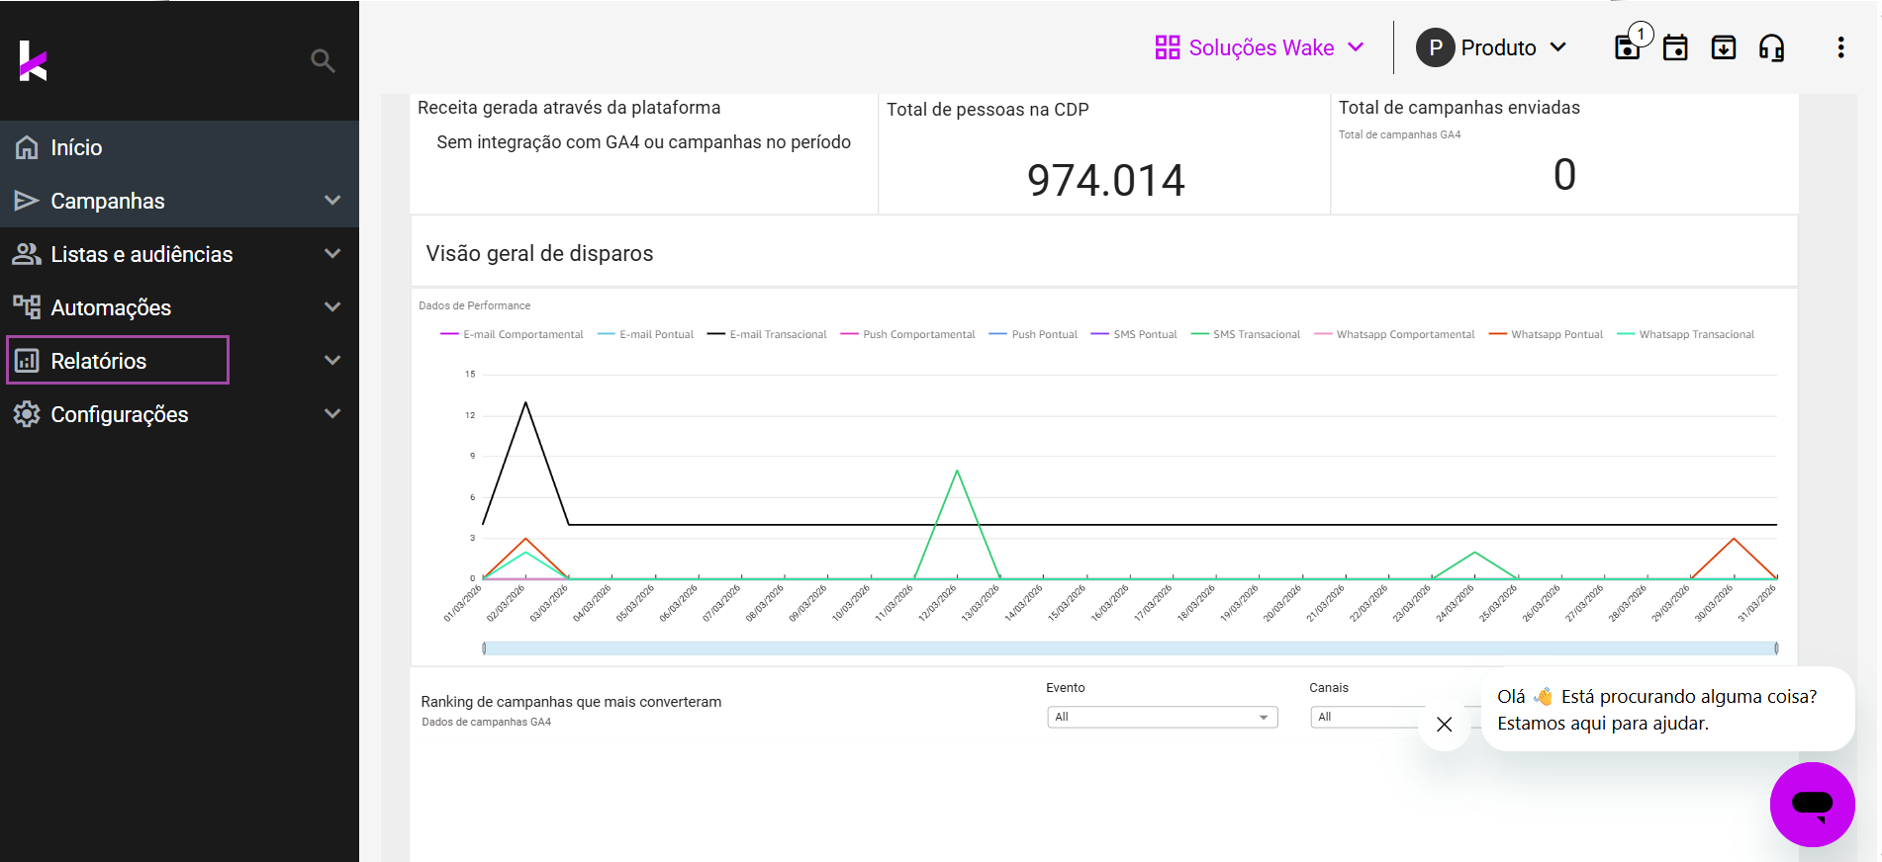Expand the Soluções Wake dropdown

pos(1260,47)
